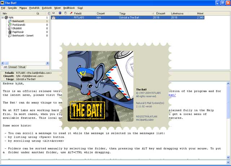Select the hjhk account name
The width and height of the screenshot is (231, 166).
(x=11, y=18)
